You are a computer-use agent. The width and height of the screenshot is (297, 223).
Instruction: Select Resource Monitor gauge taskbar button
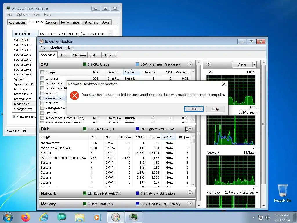[115, 217]
